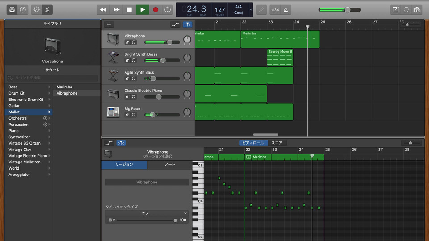Toggle the metronome click

click(x=286, y=9)
